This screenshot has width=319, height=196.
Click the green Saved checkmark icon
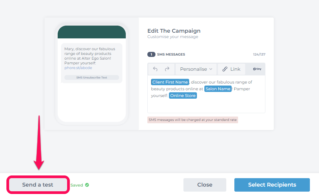coord(87,185)
